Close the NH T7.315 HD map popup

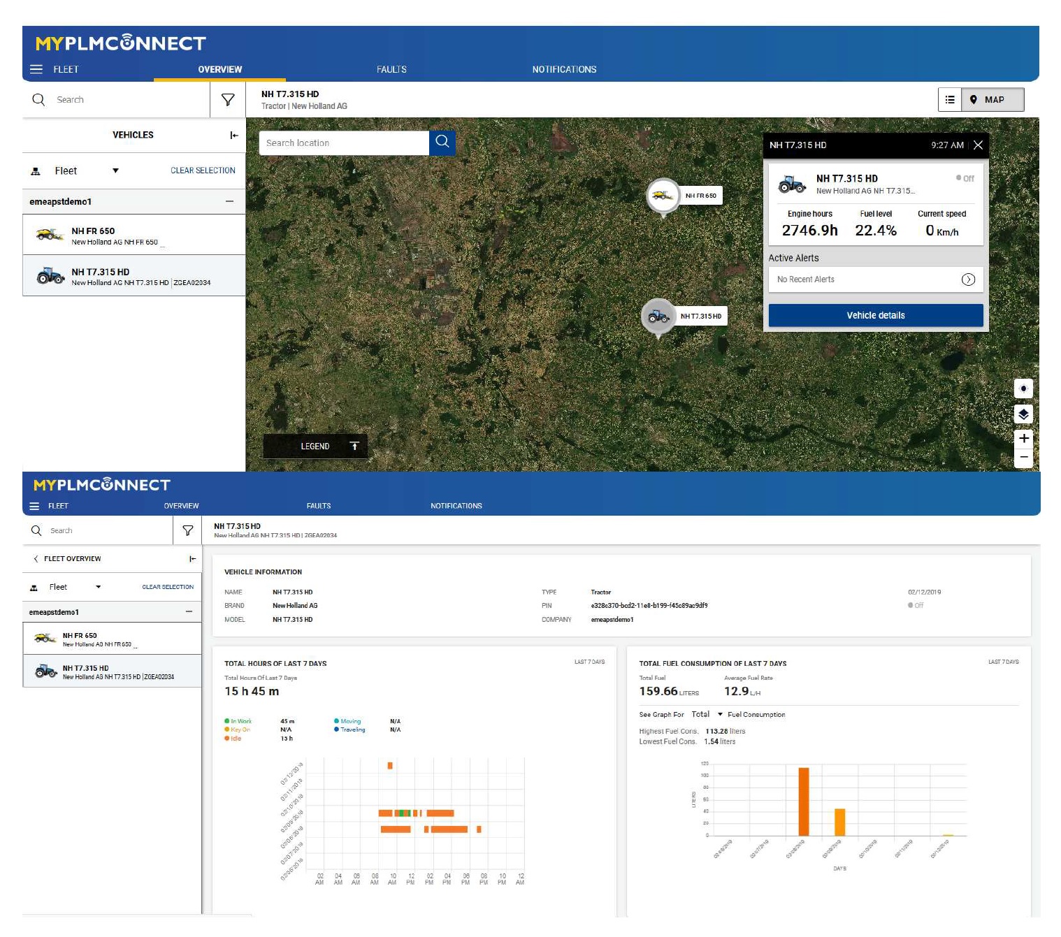[978, 145]
